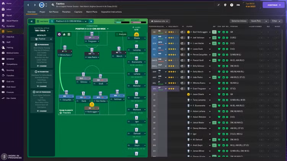Click the Selection Advice button
287x161 pixels.
pyautogui.click(x=238, y=21)
